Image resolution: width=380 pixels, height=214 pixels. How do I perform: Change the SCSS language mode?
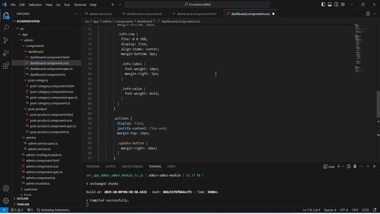(x=365, y=210)
